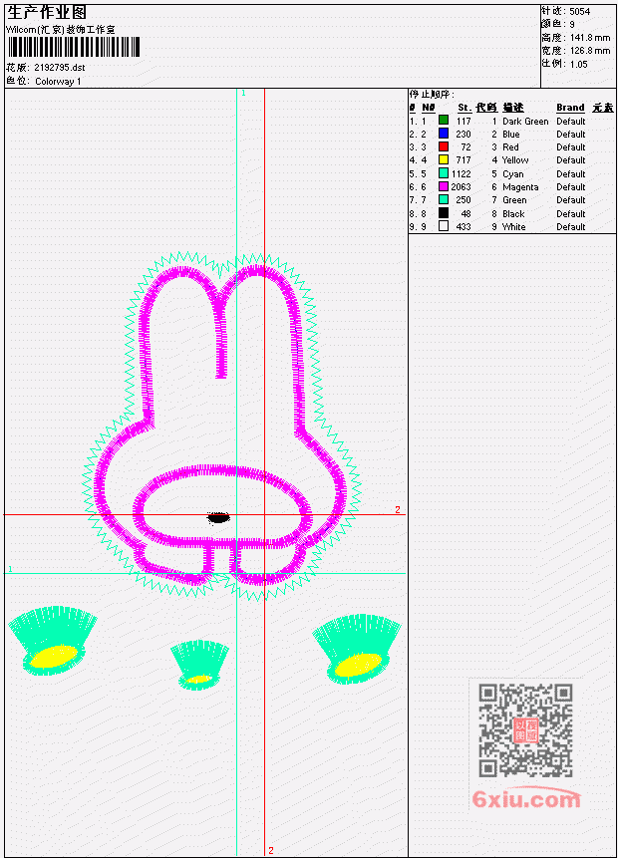Select the Green swatch in row 7
This screenshot has height=858, width=618.
point(444,199)
